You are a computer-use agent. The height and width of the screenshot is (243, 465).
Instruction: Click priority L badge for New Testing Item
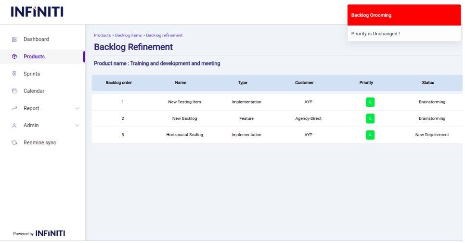pyautogui.click(x=370, y=102)
